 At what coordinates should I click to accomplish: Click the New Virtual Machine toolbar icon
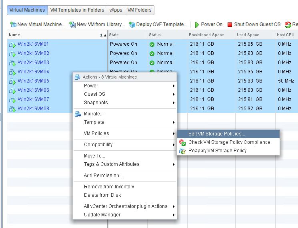[13, 24]
